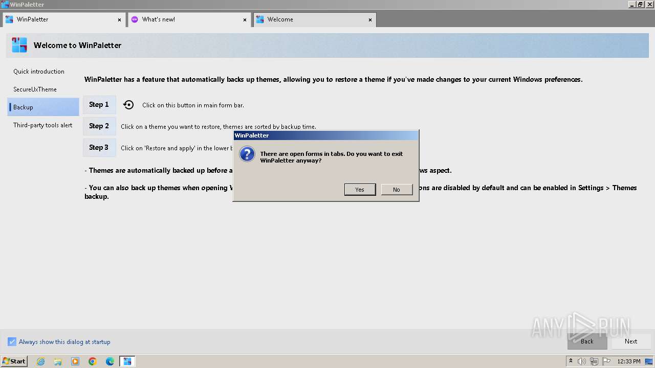
Task: Click the WinPaletter tab icon
Action: tap(9, 19)
